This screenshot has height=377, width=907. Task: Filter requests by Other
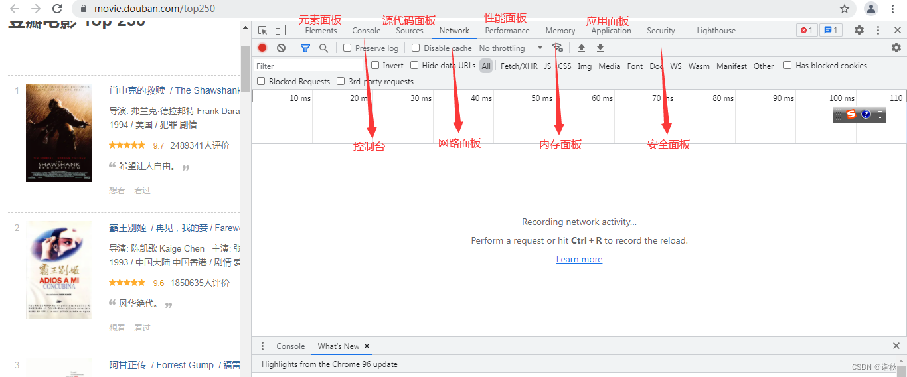coord(764,66)
